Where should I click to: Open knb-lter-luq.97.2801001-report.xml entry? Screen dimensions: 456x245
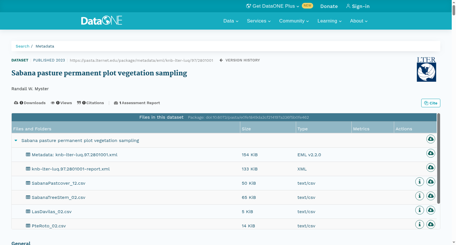(71, 169)
